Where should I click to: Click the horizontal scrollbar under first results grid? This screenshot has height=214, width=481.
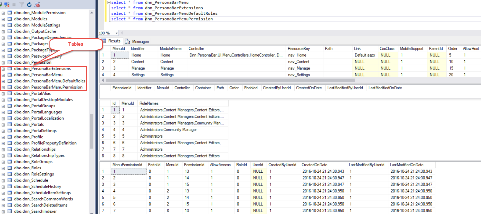point(230,80)
